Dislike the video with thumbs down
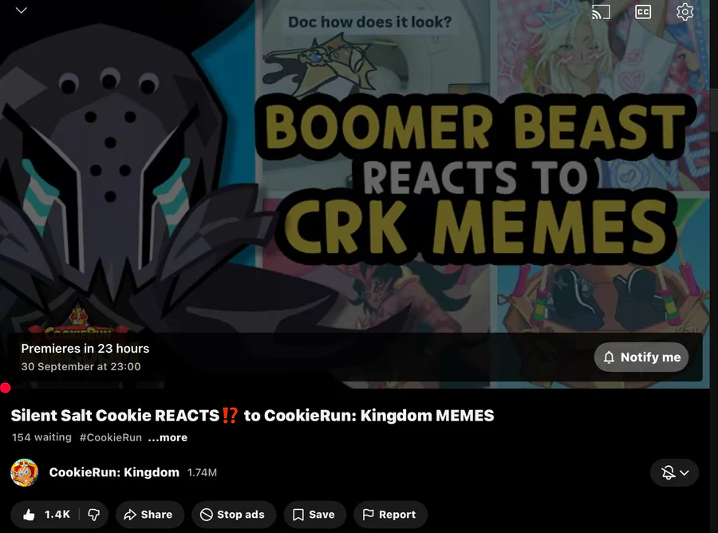 tap(94, 515)
